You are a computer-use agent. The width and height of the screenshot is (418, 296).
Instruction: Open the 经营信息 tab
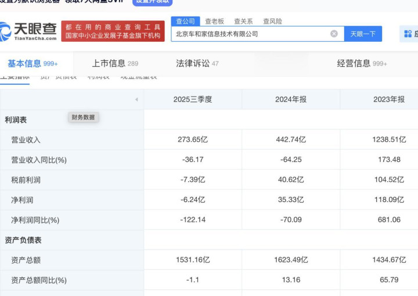pos(362,63)
